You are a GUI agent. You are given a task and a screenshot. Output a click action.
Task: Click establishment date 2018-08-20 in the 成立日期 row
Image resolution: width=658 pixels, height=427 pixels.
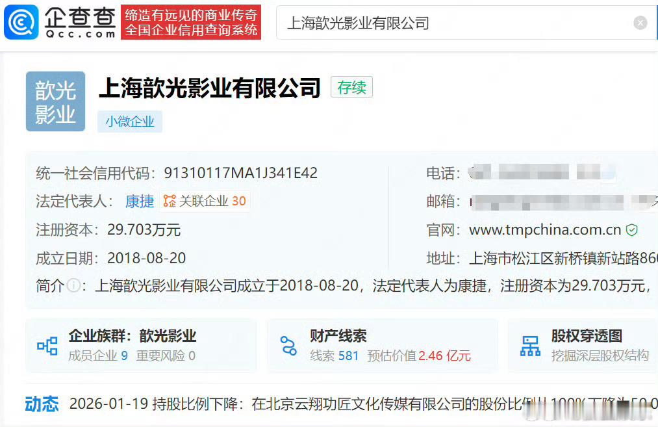click(x=146, y=258)
